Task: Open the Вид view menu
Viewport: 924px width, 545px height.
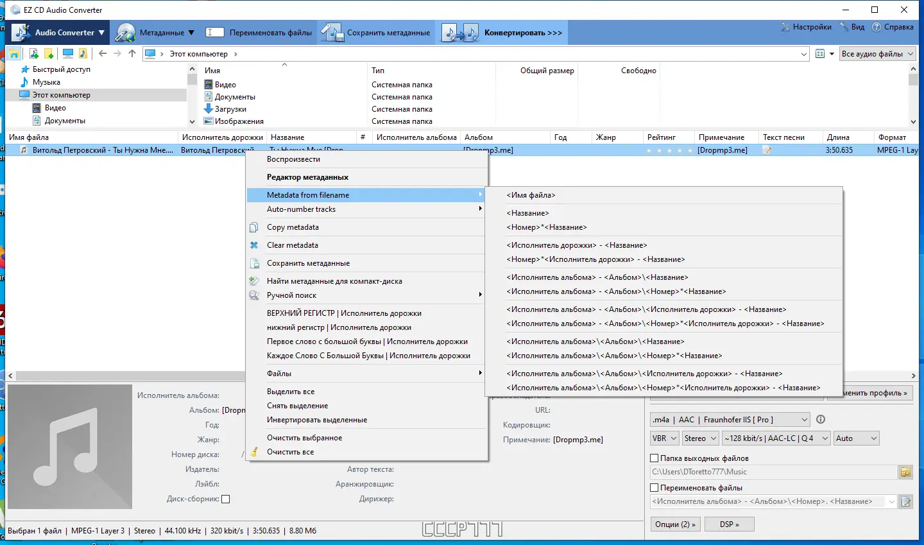Action: [x=852, y=27]
